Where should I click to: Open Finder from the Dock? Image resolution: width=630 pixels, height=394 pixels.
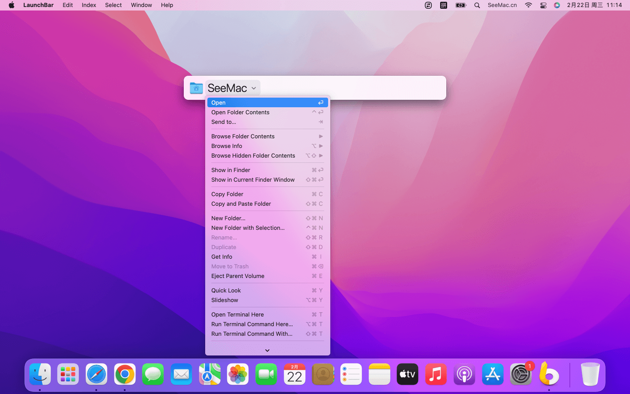(x=40, y=374)
